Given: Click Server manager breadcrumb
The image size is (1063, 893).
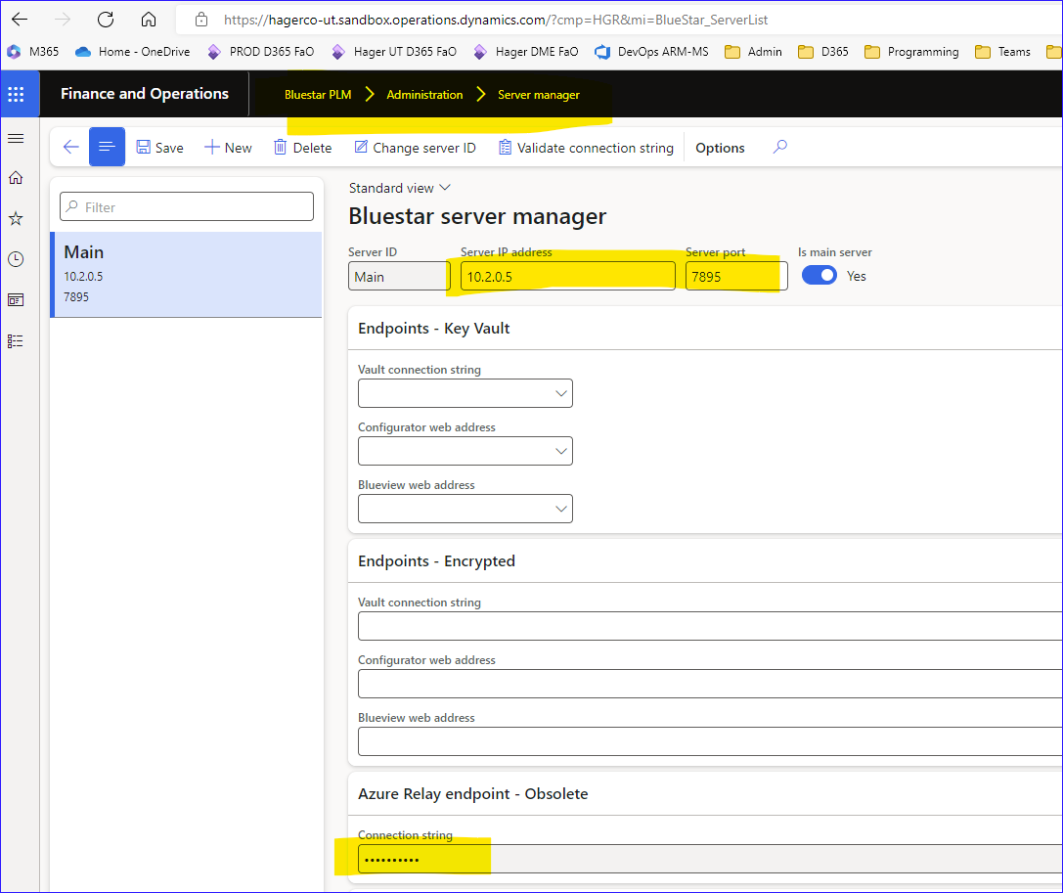Looking at the screenshot, I should (x=538, y=95).
